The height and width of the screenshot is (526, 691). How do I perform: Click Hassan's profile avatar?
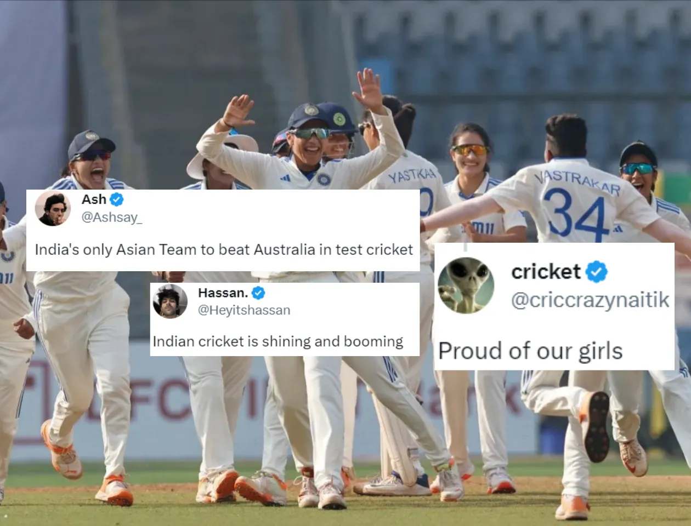(x=170, y=301)
